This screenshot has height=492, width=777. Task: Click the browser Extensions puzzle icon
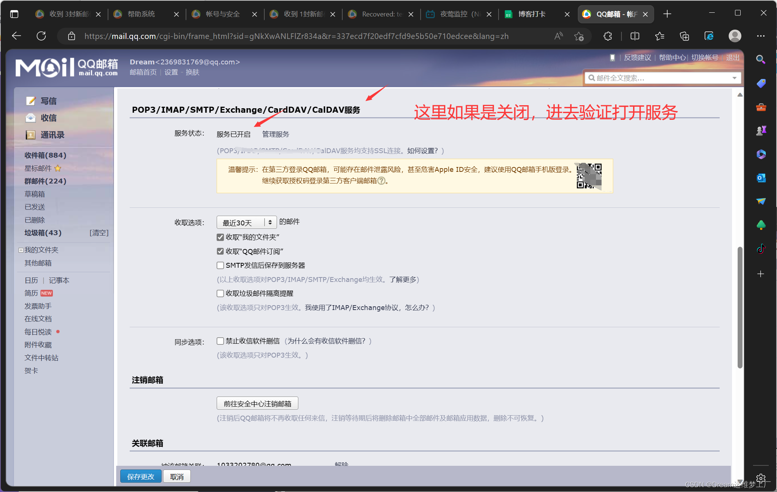[x=608, y=36]
